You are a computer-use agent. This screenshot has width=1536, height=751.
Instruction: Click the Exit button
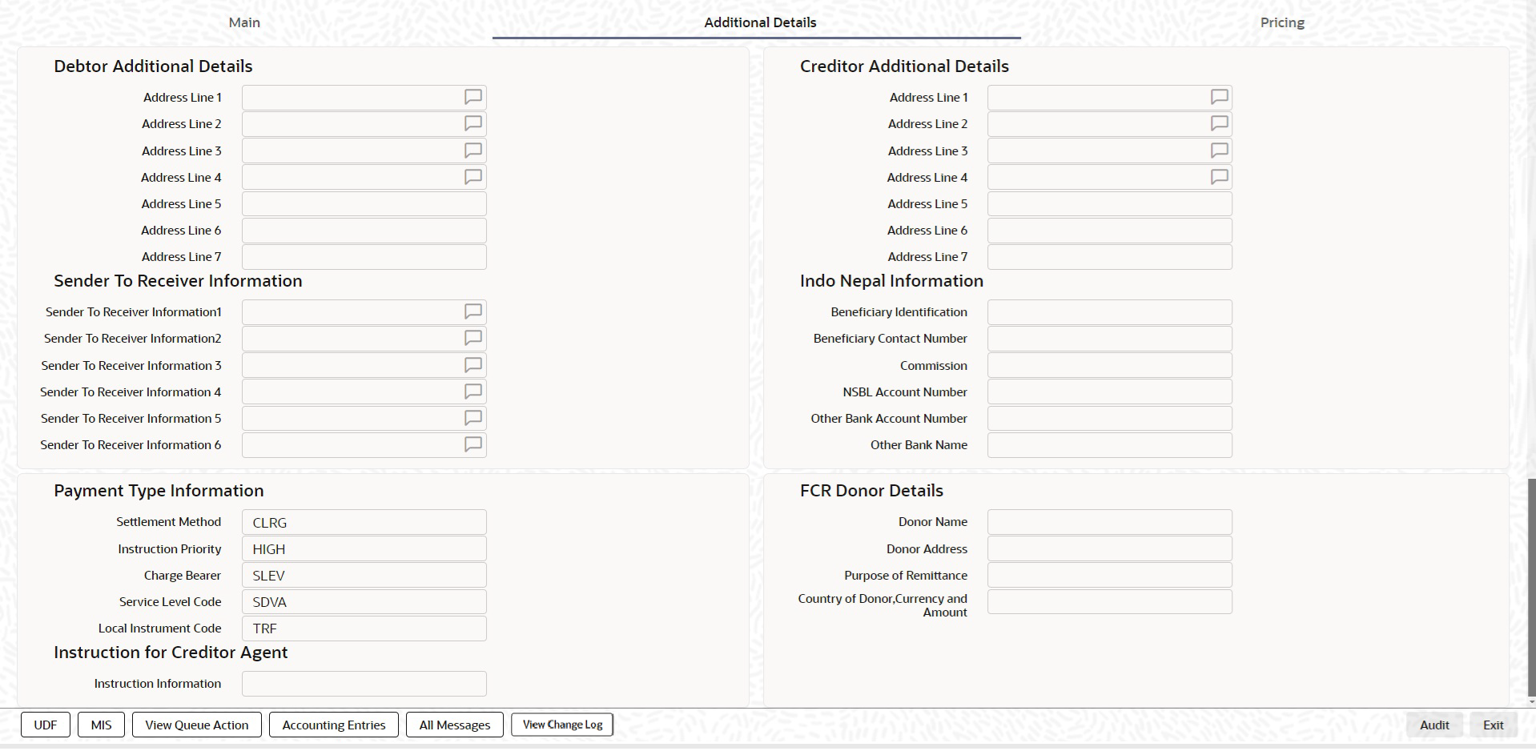coord(1494,725)
